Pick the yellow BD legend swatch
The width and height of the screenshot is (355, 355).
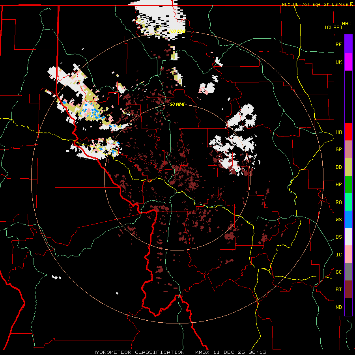click(x=348, y=167)
